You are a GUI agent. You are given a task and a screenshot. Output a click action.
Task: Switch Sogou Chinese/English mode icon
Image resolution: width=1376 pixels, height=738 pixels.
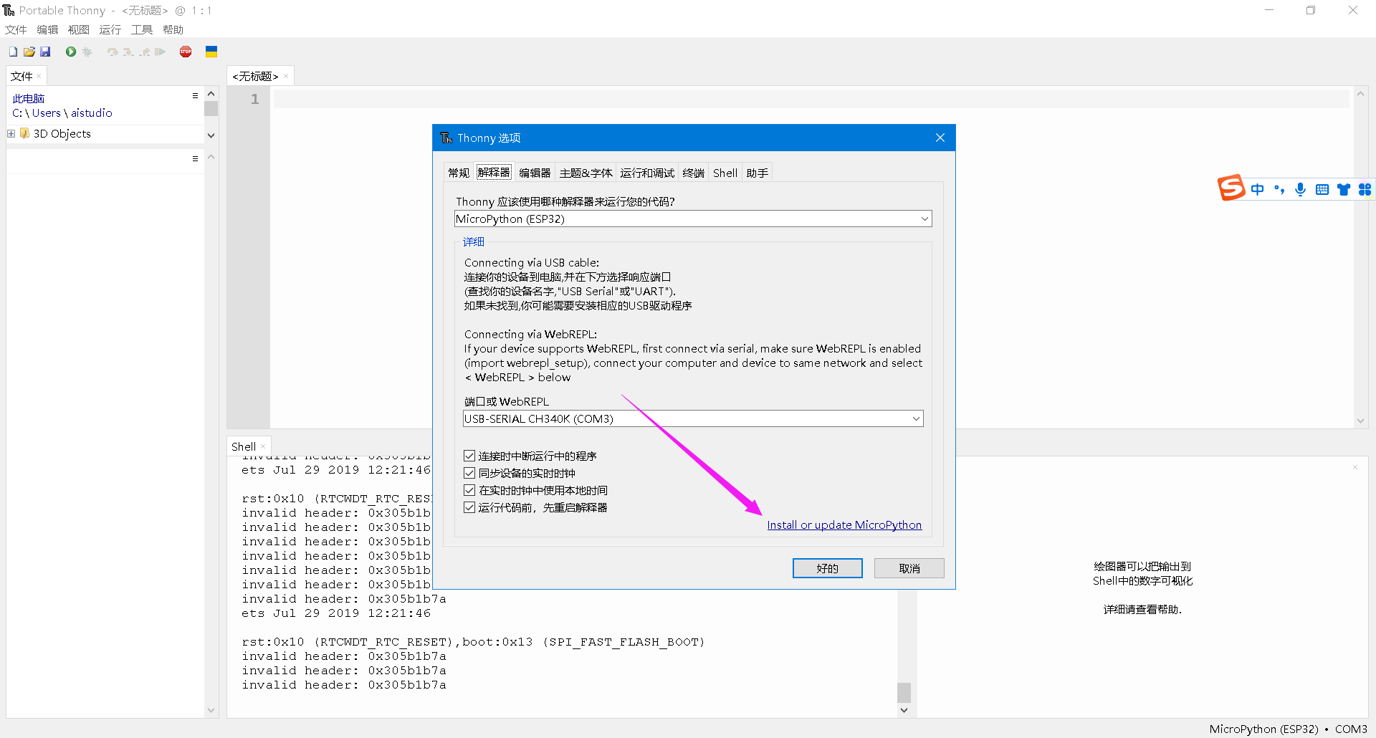pos(1257,189)
